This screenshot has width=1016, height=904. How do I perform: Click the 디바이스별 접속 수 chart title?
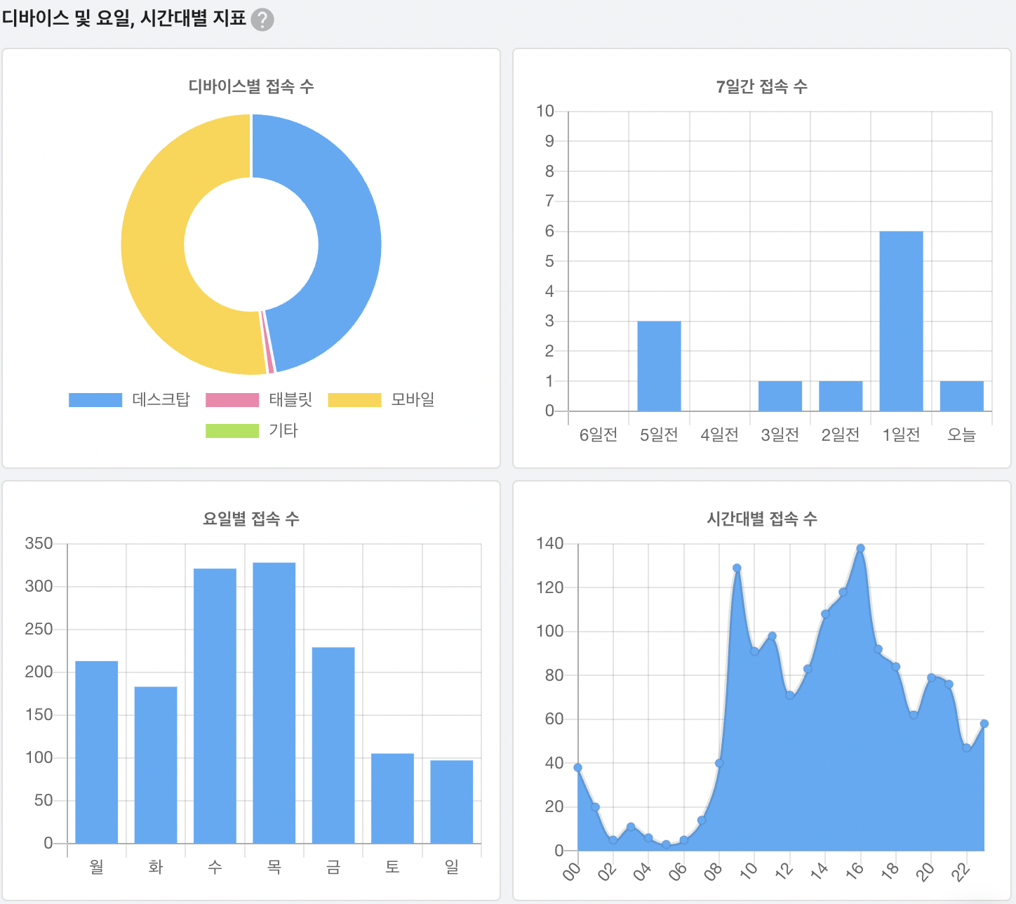pos(251,86)
